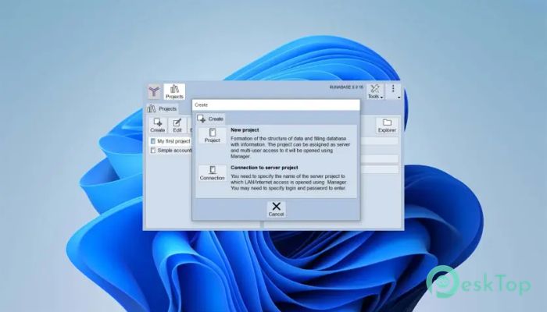This screenshot has height=312, width=547.
Task: Open the Tools dropdown menu
Action: 375,92
